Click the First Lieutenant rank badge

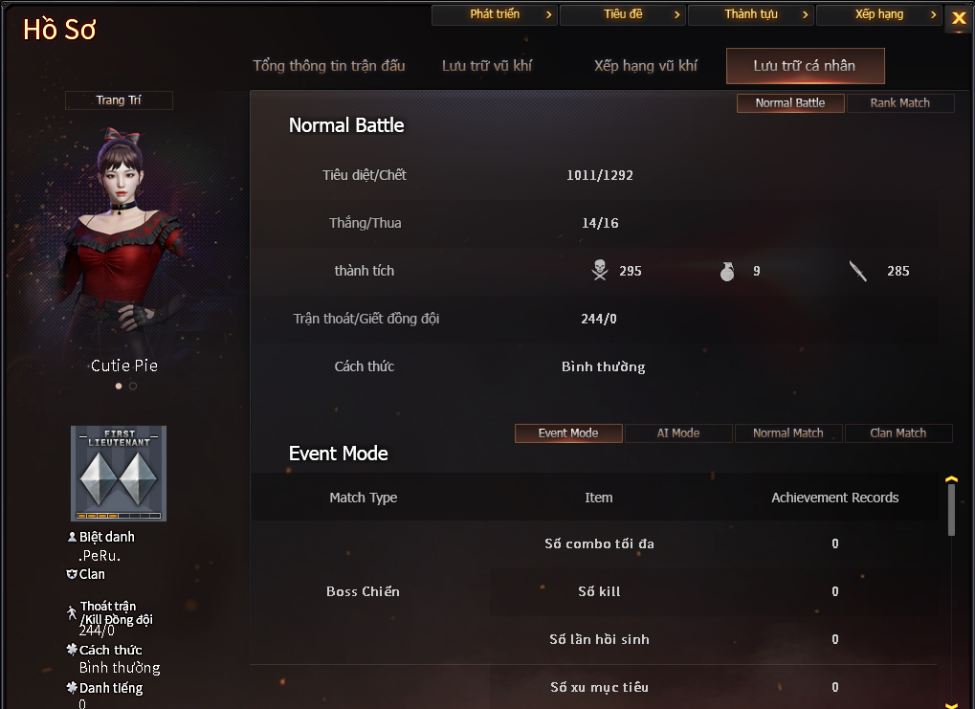(x=119, y=474)
